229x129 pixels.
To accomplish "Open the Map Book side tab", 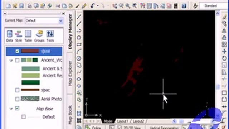I will [x=70, y=115].
